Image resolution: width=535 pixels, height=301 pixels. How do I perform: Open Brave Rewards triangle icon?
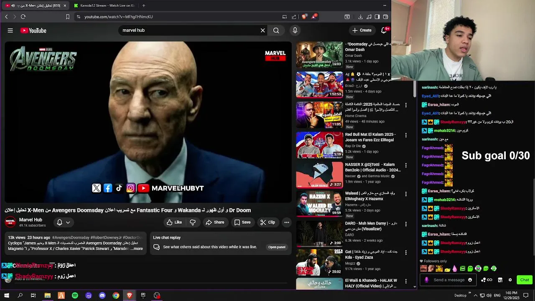[313, 17]
